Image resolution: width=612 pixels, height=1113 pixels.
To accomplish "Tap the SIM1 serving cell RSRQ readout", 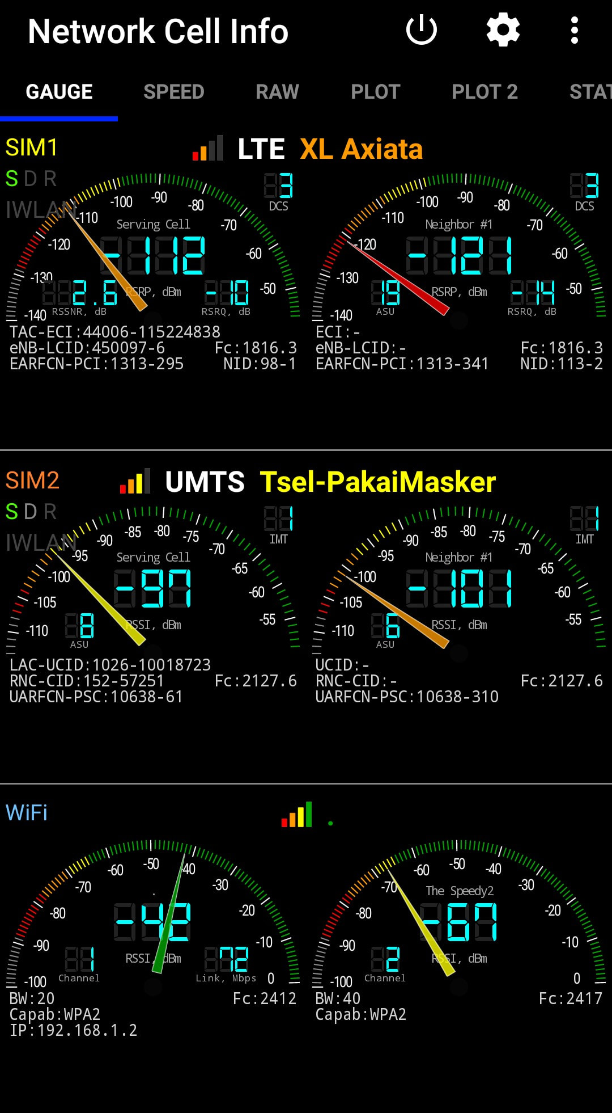I will point(227,297).
